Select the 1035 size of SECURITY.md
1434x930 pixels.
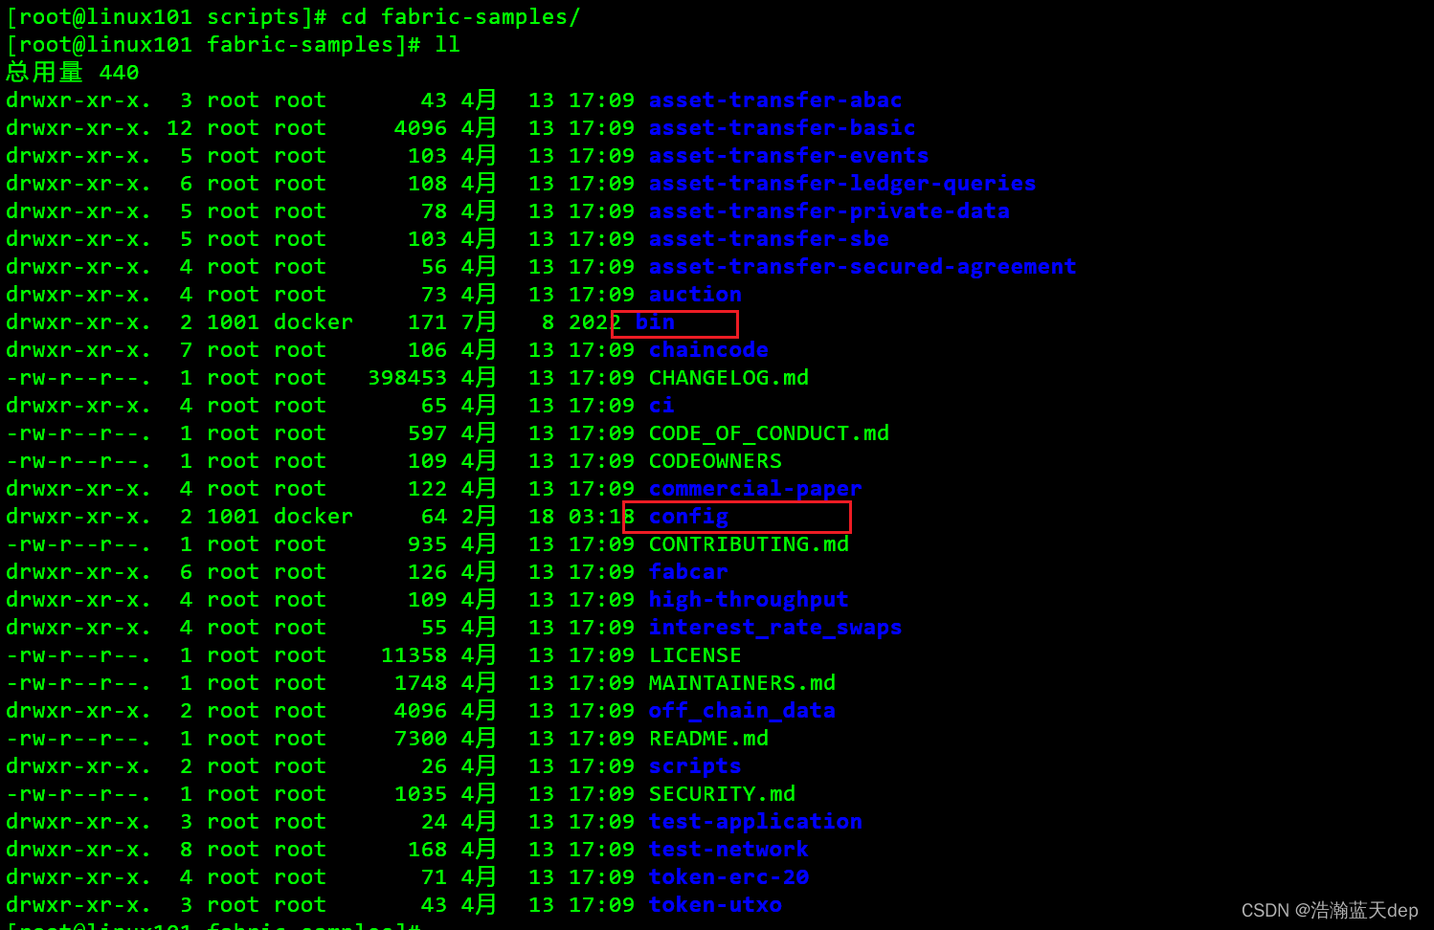420,794
